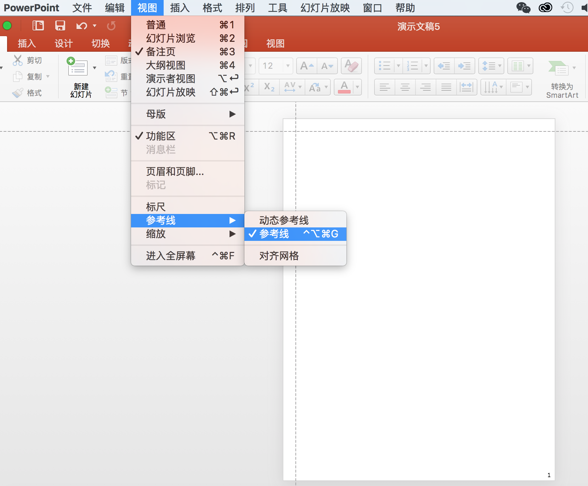Click the Format painter (格式) brush icon
Image resolution: width=588 pixels, height=486 pixels.
pos(17,93)
